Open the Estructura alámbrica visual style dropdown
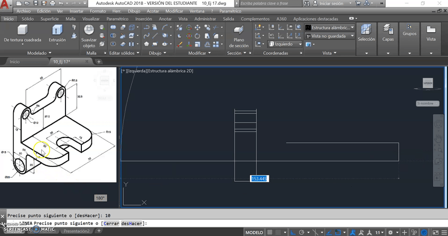The width and height of the screenshot is (448, 236). click(x=352, y=27)
